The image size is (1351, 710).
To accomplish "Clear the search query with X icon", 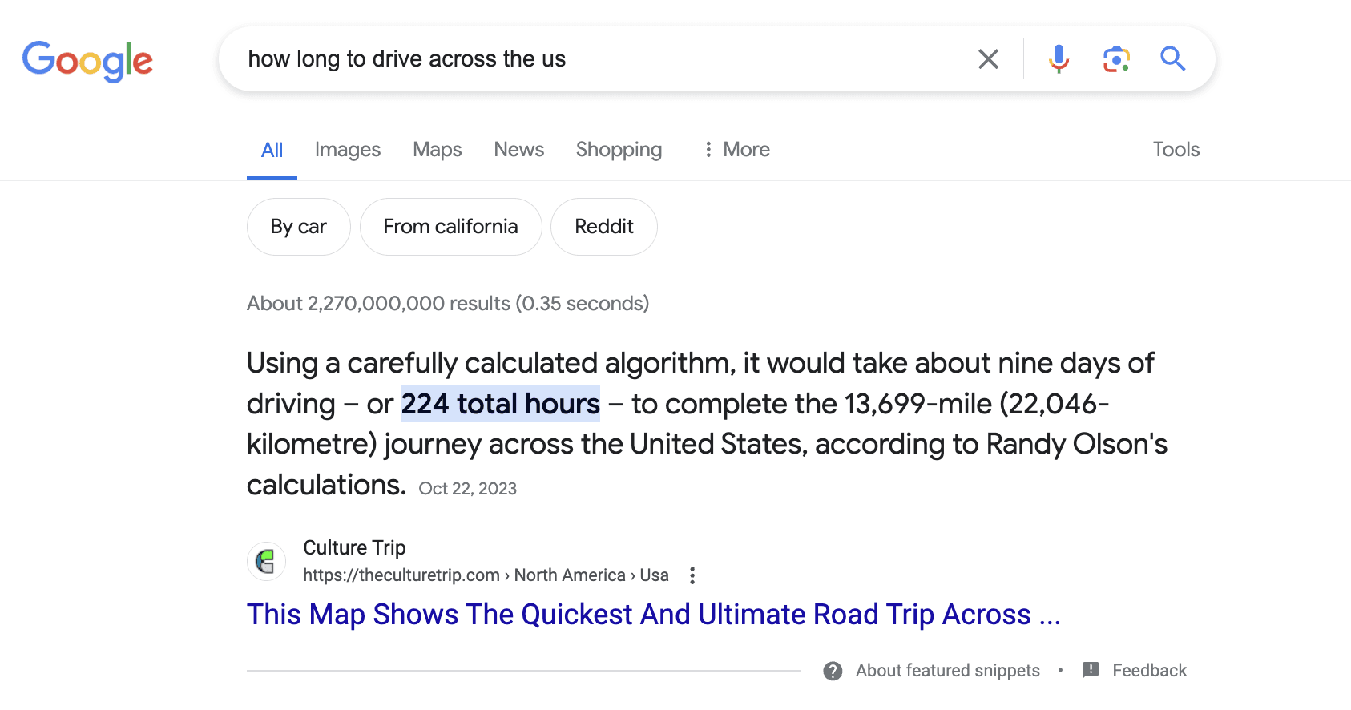I will pos(988,58).
